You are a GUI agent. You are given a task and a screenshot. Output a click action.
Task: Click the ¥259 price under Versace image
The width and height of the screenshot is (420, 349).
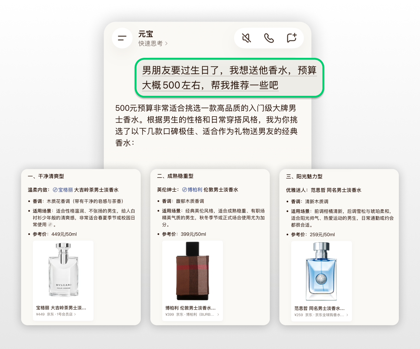(299, 315)
